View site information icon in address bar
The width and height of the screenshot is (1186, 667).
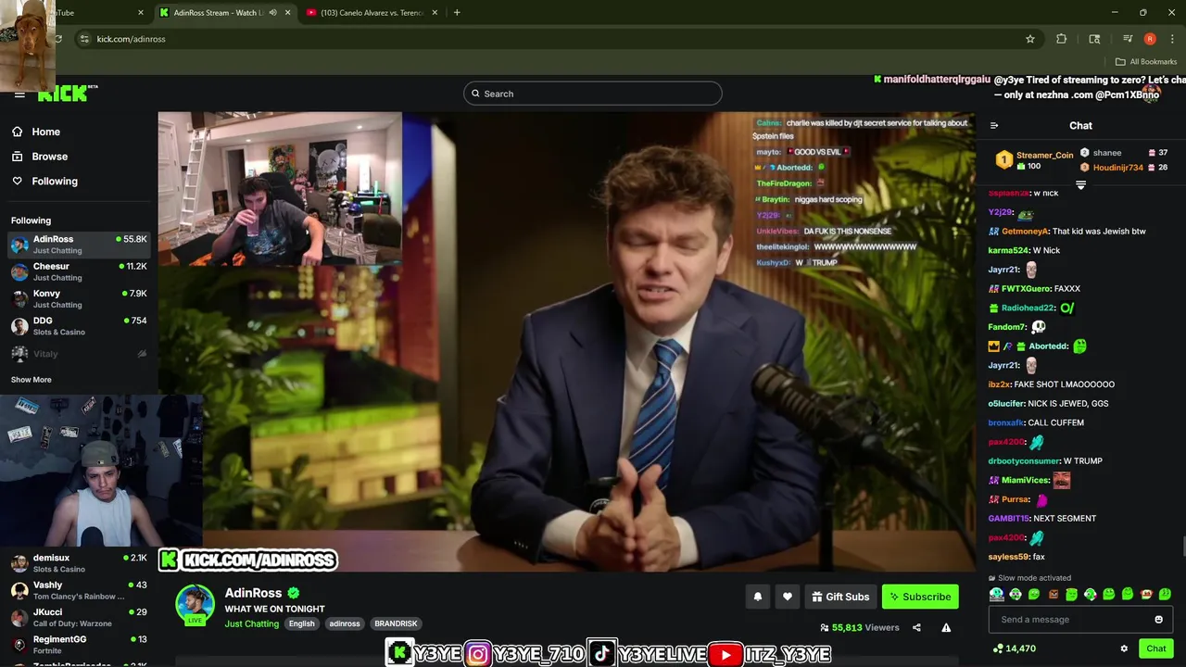tap(84, 39)
